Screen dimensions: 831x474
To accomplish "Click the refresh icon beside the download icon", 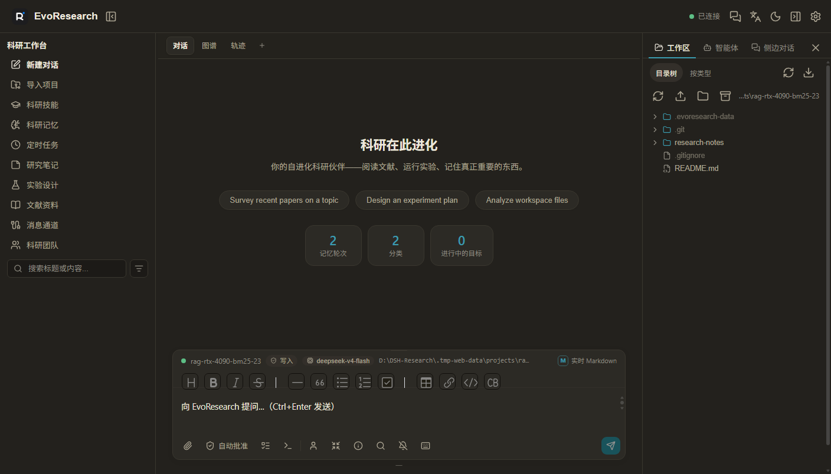I will click(x=789, y=73).
